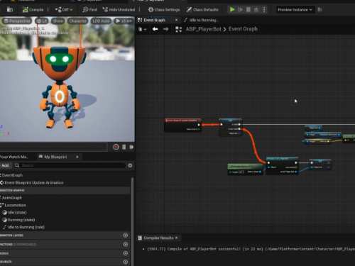This screenshot has width=355, height=266.
Task: Click the eject icon in the toolbar
Action: 256,9
